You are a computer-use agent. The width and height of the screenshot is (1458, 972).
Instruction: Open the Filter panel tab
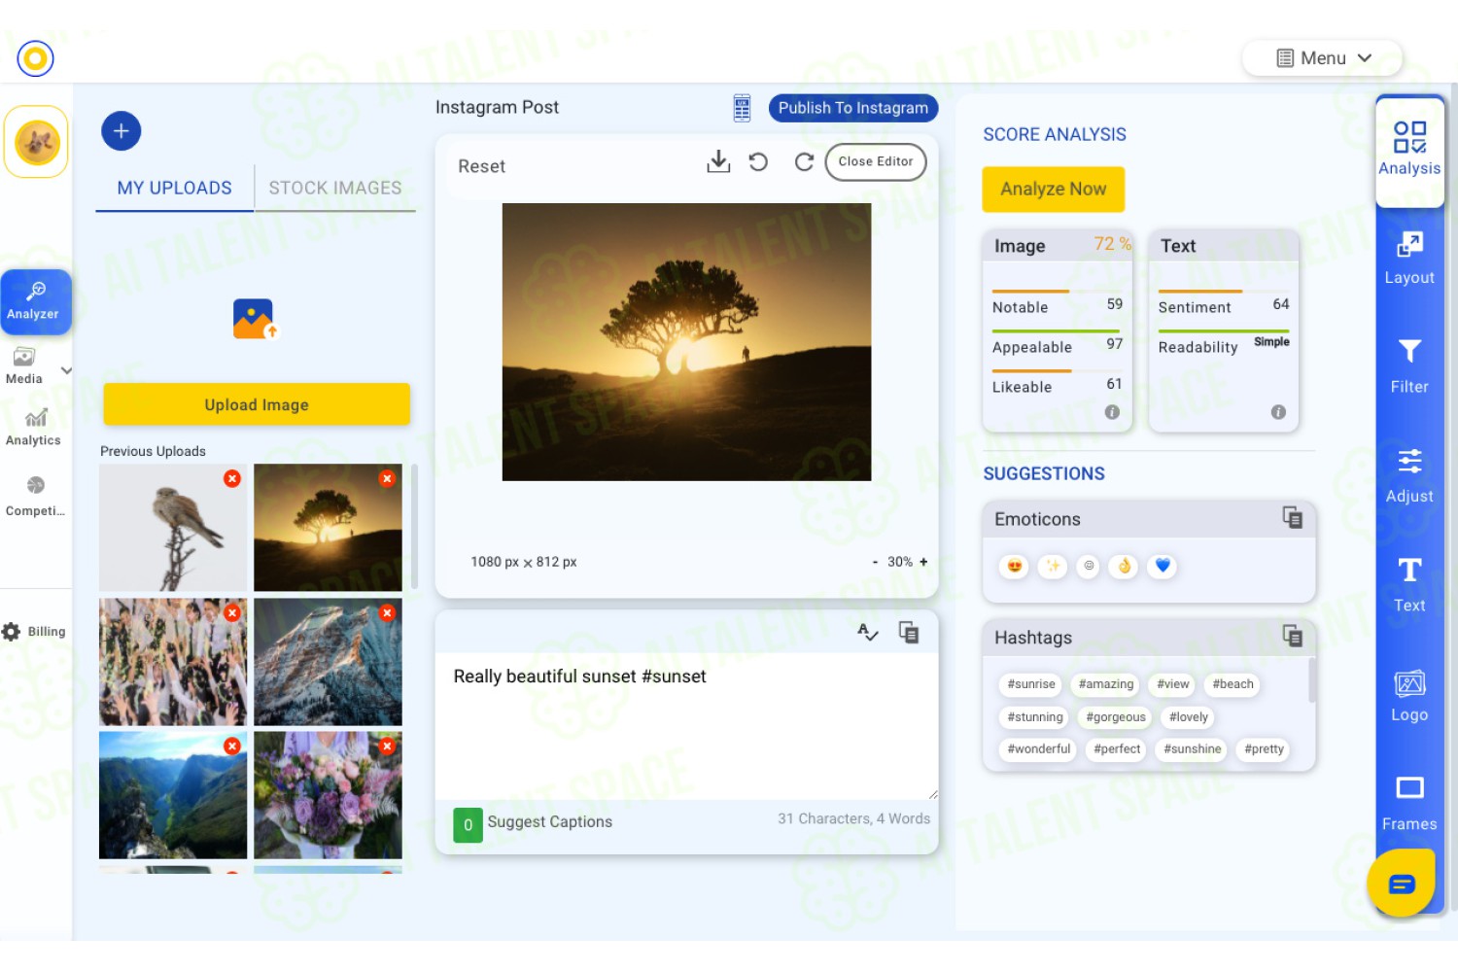pyautogui.click(x=1409, y=367)
